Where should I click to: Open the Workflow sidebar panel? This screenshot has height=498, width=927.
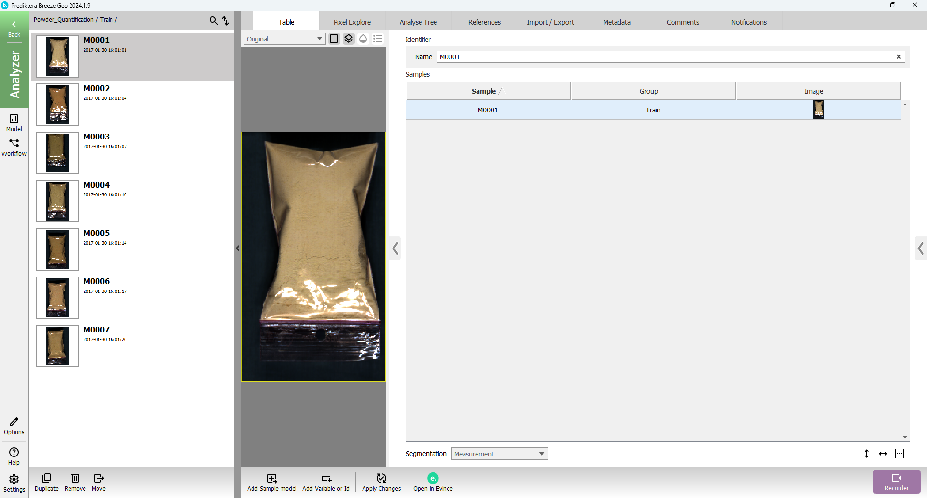(14, 147)
